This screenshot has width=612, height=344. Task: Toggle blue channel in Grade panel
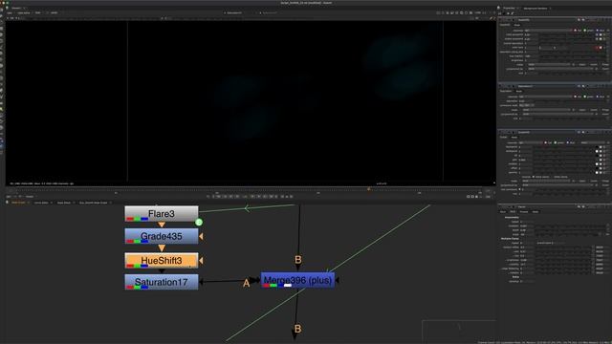[x=568, y=142]
